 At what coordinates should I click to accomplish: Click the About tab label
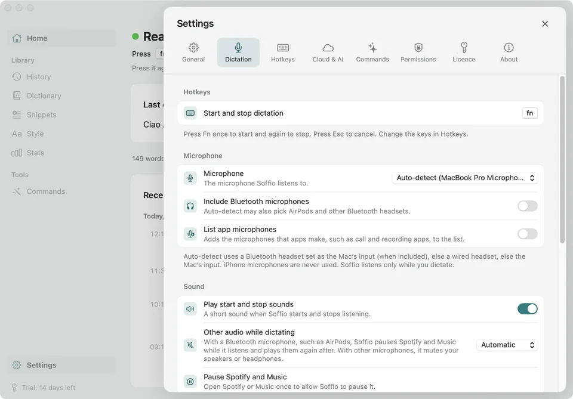tap(509, 59)
